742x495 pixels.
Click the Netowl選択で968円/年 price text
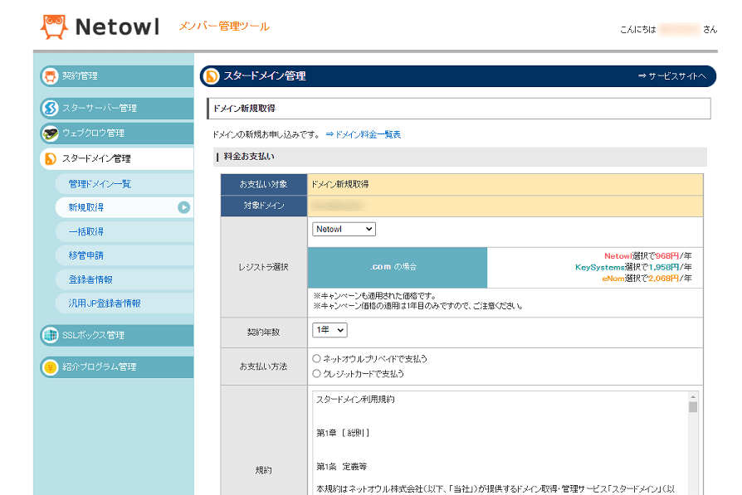tap(647, 256)
